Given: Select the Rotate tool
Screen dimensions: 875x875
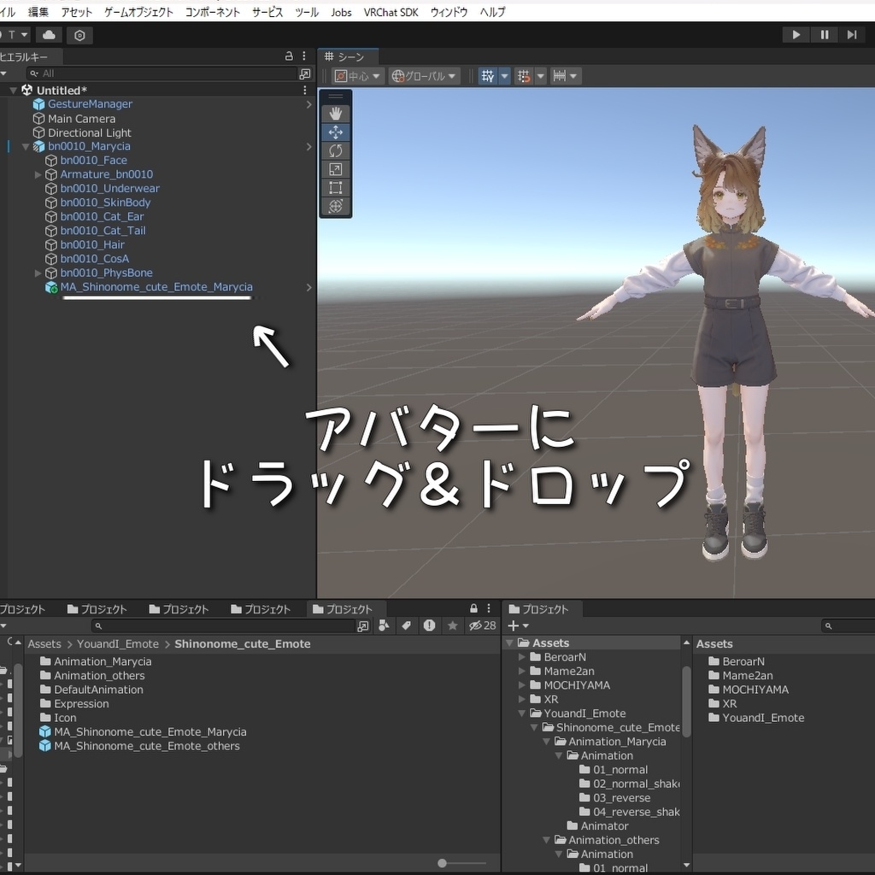Looking at the screenshot, I should pos(335,150).
